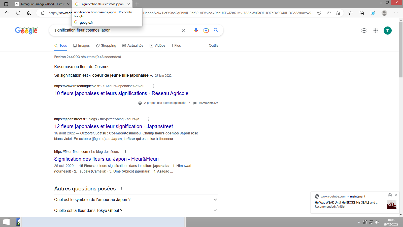Open the Google account T avatar
Viewport: 403px width, 227px height.
(x=388, y=31)
